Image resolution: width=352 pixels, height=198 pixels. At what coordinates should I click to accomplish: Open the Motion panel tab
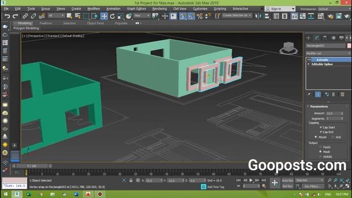click(333, 38)
